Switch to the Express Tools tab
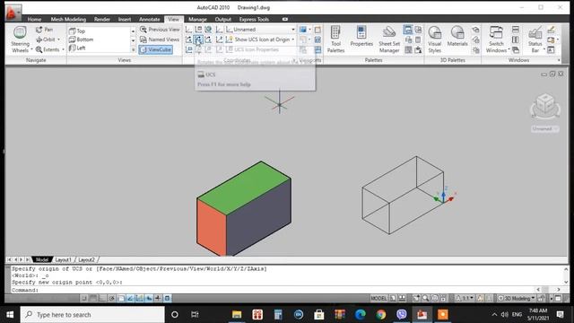Image resolution: width=574 pixels, height=323 pixels. [x=254, y=19]
